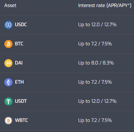Click the Asset column header
Image resolution: width=134 pixels, height=132 pixels.
(10, 5)
